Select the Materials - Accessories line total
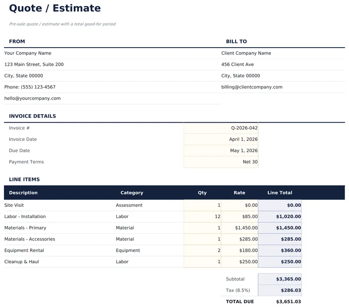349x308 pixels. click(280, 240)
